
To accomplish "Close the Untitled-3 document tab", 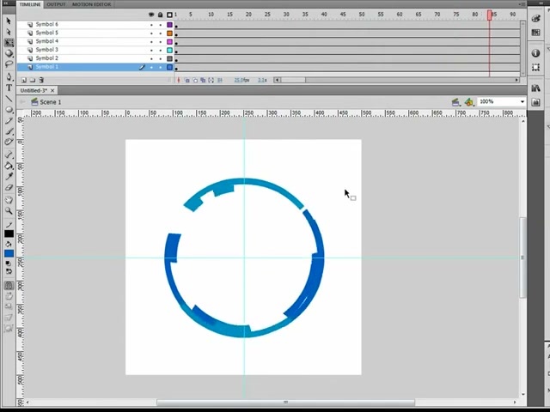I will tap(52, 90).
